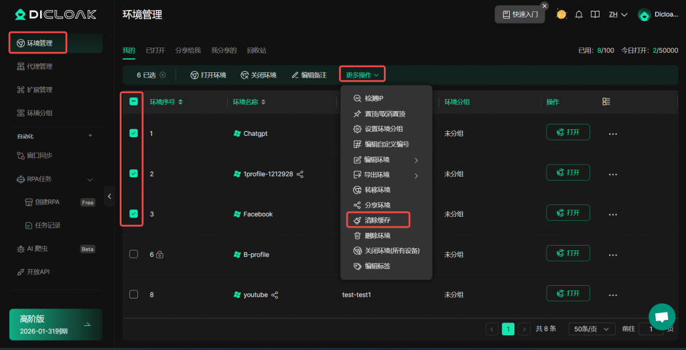
Task: Check the B-profile row checkbox
Action: (134, 254)
